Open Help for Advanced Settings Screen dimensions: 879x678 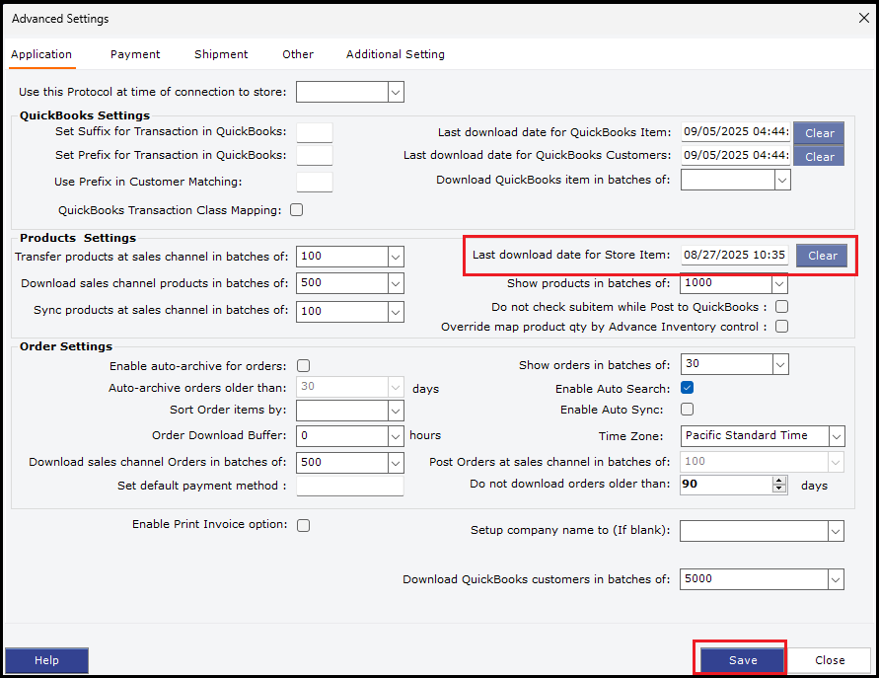(x=46, y=660)
